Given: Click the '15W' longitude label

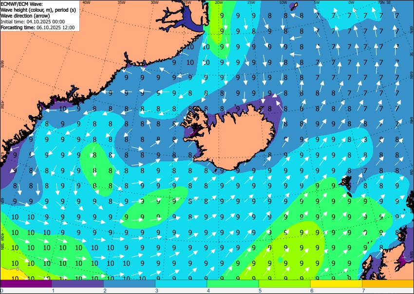Looking at the screenshot, I should point(251,2).
